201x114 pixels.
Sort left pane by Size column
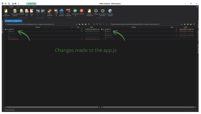coord(78,27)
